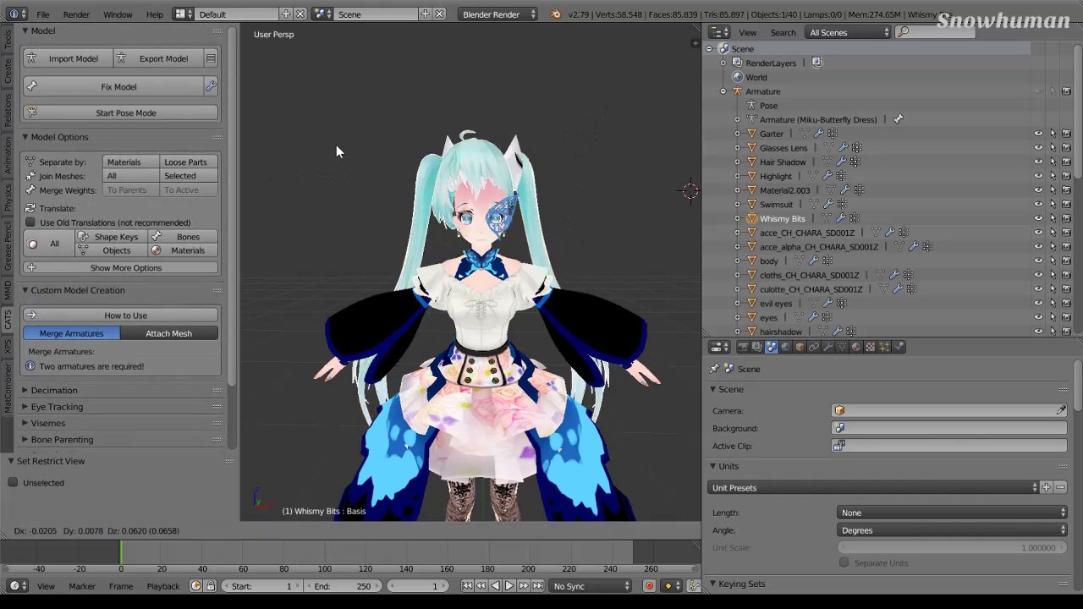Open the Constraints properties tab icon

(814, 347)
